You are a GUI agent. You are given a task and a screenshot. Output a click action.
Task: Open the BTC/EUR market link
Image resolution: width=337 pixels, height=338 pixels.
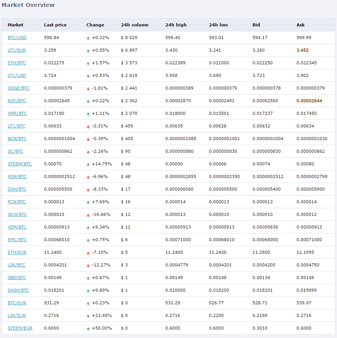17,303
